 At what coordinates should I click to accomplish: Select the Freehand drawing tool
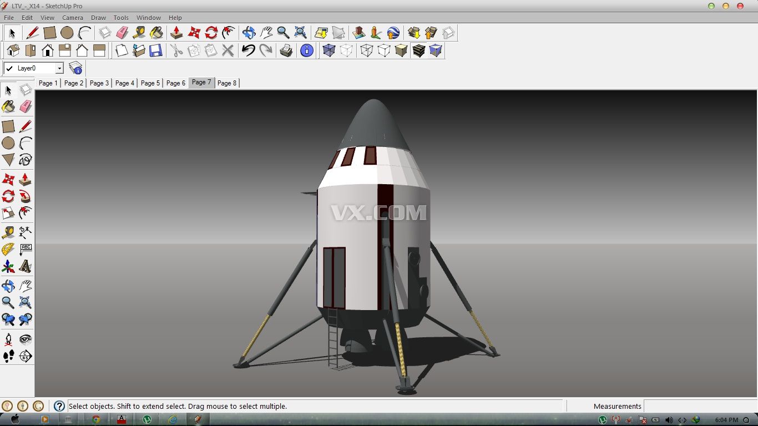(x=26, y=160)
